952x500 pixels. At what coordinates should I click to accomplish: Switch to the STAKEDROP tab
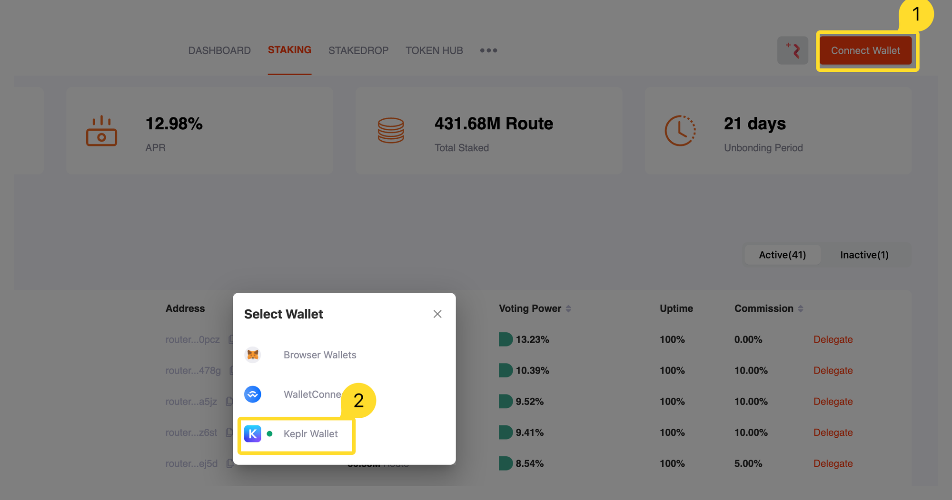(x=358, y=50)
